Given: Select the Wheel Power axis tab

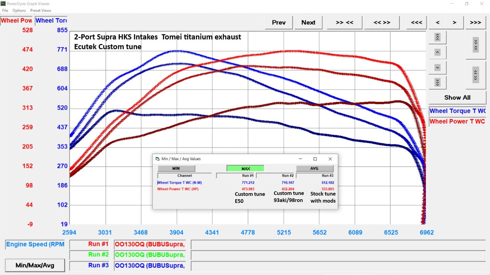Looking at the screenshot, I should (17, 21).
